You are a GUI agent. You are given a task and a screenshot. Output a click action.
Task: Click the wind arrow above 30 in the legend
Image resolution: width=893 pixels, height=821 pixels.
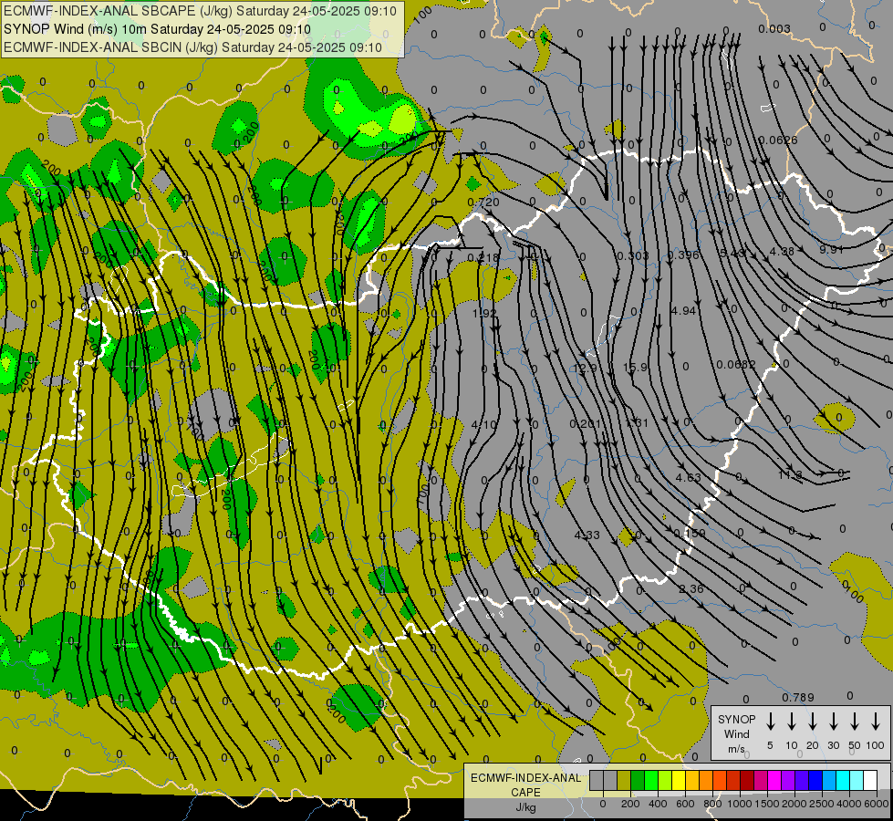click(833, 721)
